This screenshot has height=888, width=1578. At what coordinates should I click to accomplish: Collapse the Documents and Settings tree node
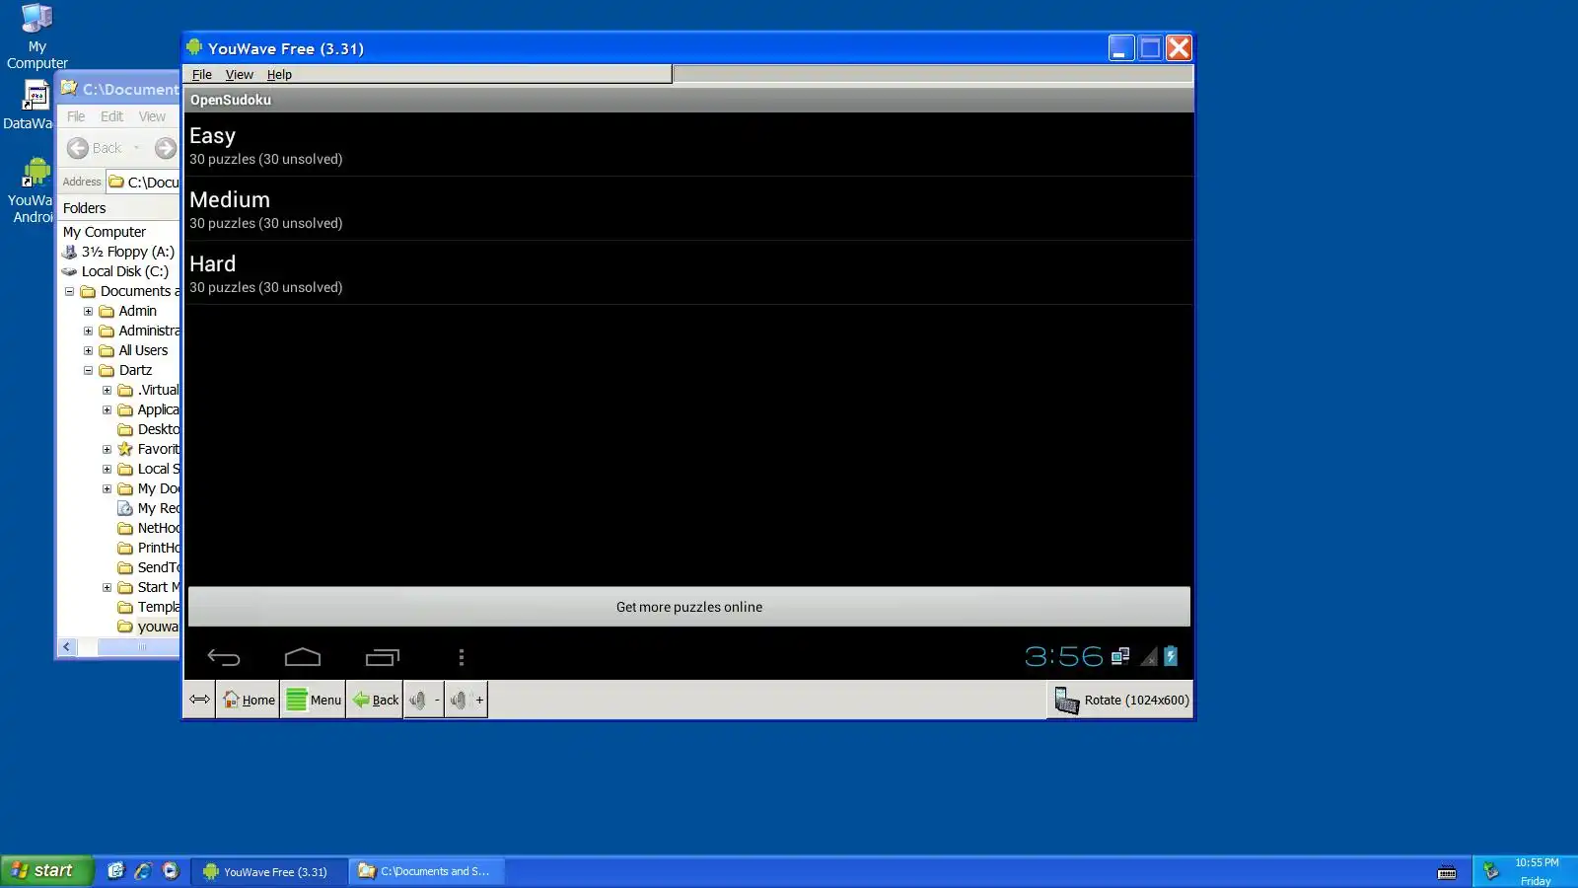pyautogui.click(x=69, y=291)
